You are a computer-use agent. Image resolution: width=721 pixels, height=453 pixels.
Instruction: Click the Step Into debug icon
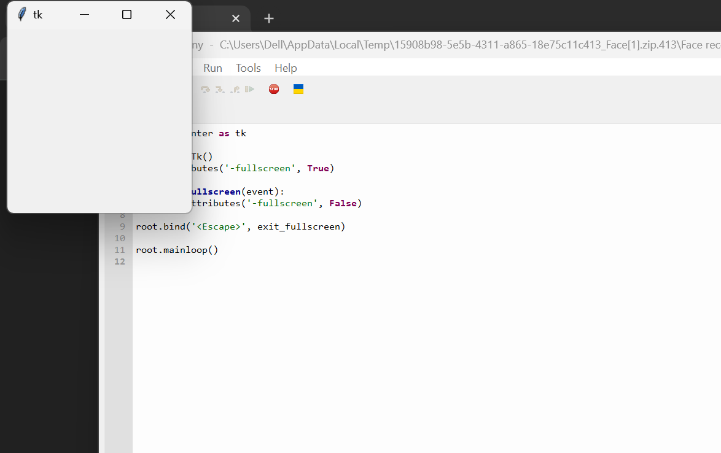[x=220, y=90]
